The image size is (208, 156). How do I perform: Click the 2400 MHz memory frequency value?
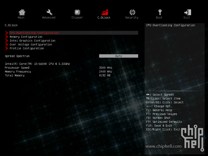tap(106, 71)
